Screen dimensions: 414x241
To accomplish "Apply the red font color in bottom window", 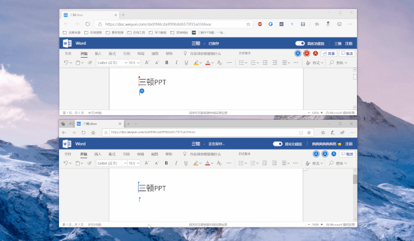I will (x=207, y=163).
